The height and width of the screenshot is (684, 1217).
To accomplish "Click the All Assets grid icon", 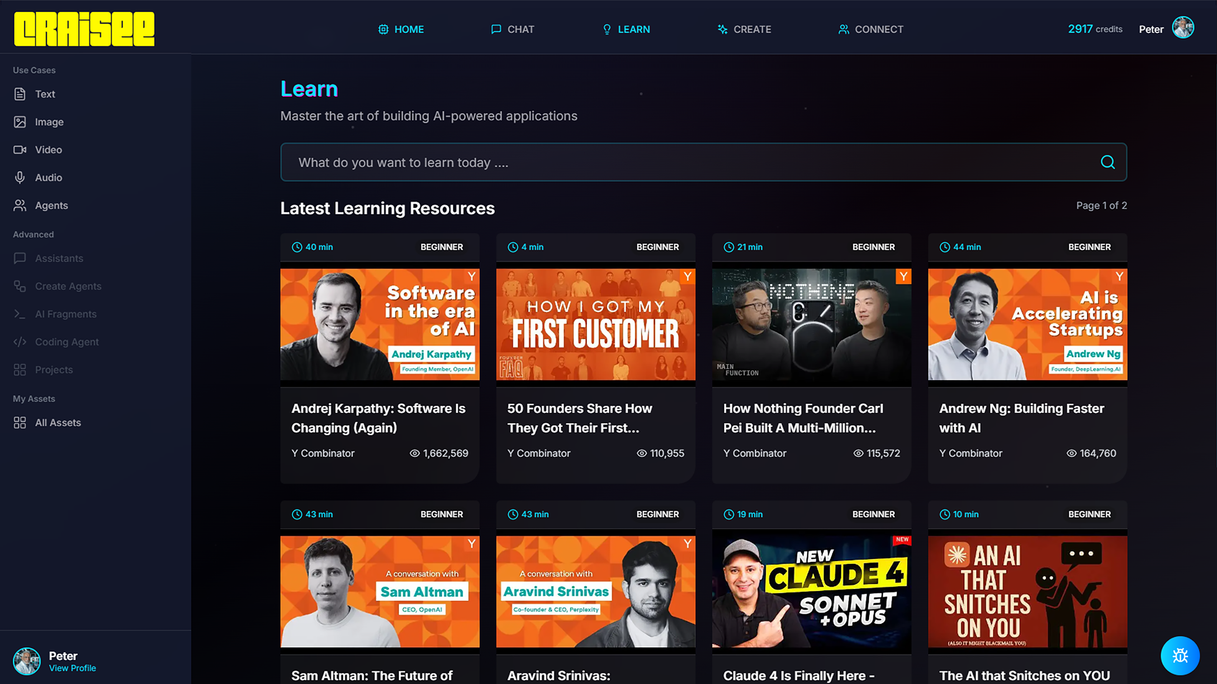I will coord(19,422).
